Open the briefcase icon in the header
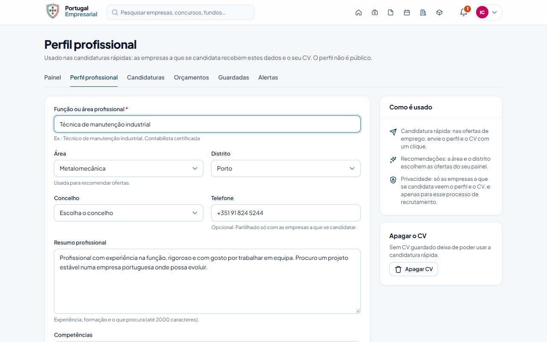The image size is (547, 342). (x=375, y=12)
